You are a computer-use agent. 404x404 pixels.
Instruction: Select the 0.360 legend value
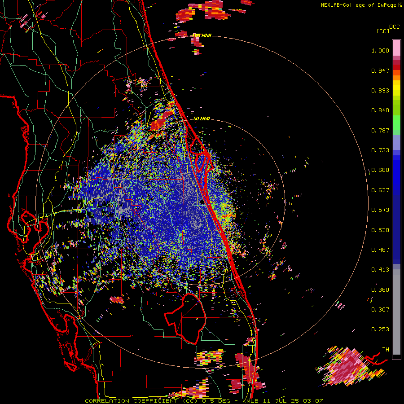tap(380, 290)
